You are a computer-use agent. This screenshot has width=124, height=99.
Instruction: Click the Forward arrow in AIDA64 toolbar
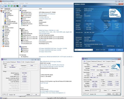[x=6, y=6]
